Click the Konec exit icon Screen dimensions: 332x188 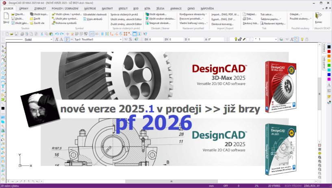pyautogui.click(x=319, y=18)
